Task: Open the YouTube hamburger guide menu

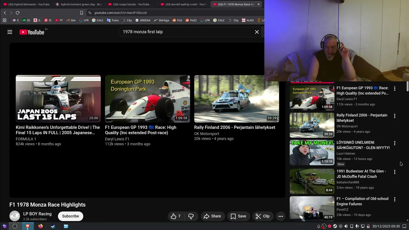Action: click(x=10, y=32)
